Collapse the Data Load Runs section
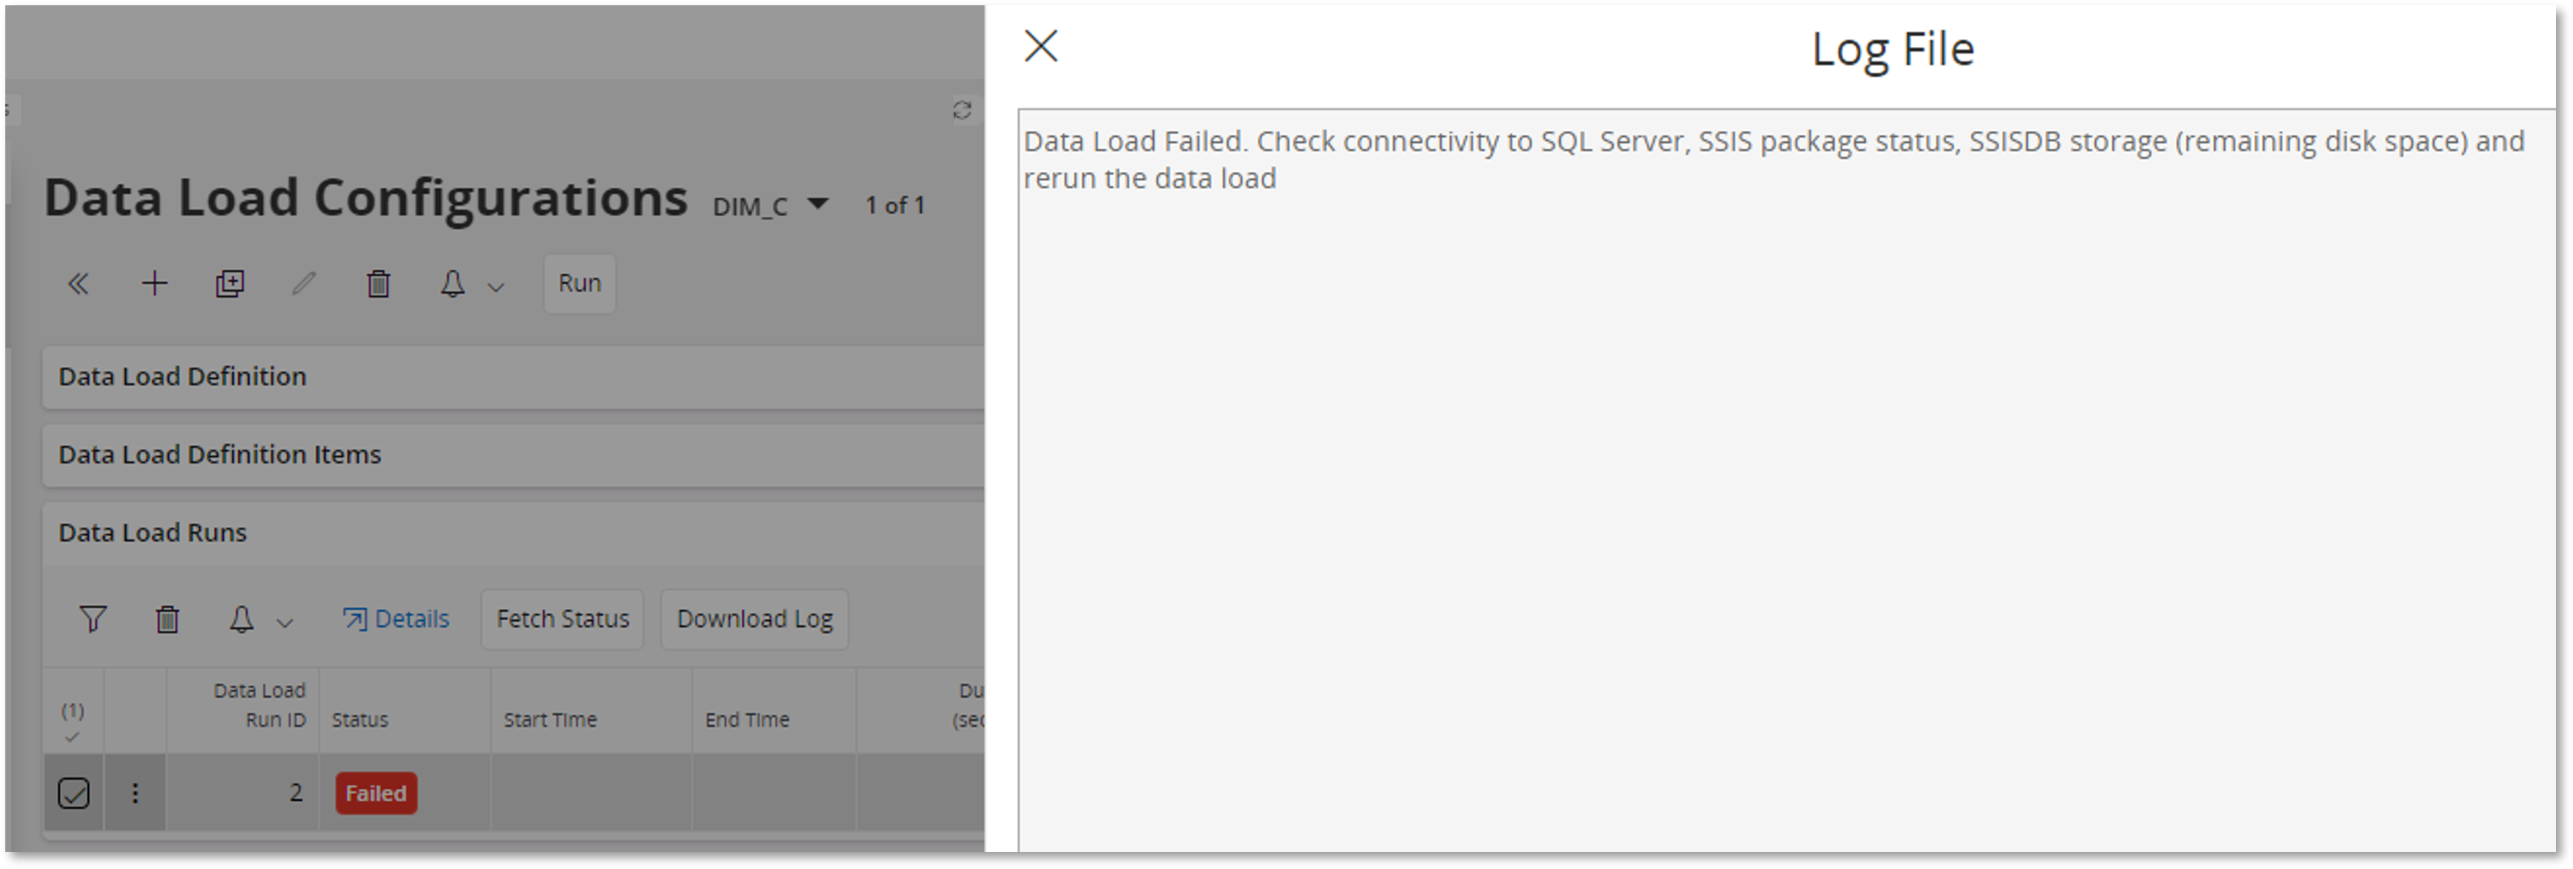Screen dimensions: 2573x869 click(513, 533)
